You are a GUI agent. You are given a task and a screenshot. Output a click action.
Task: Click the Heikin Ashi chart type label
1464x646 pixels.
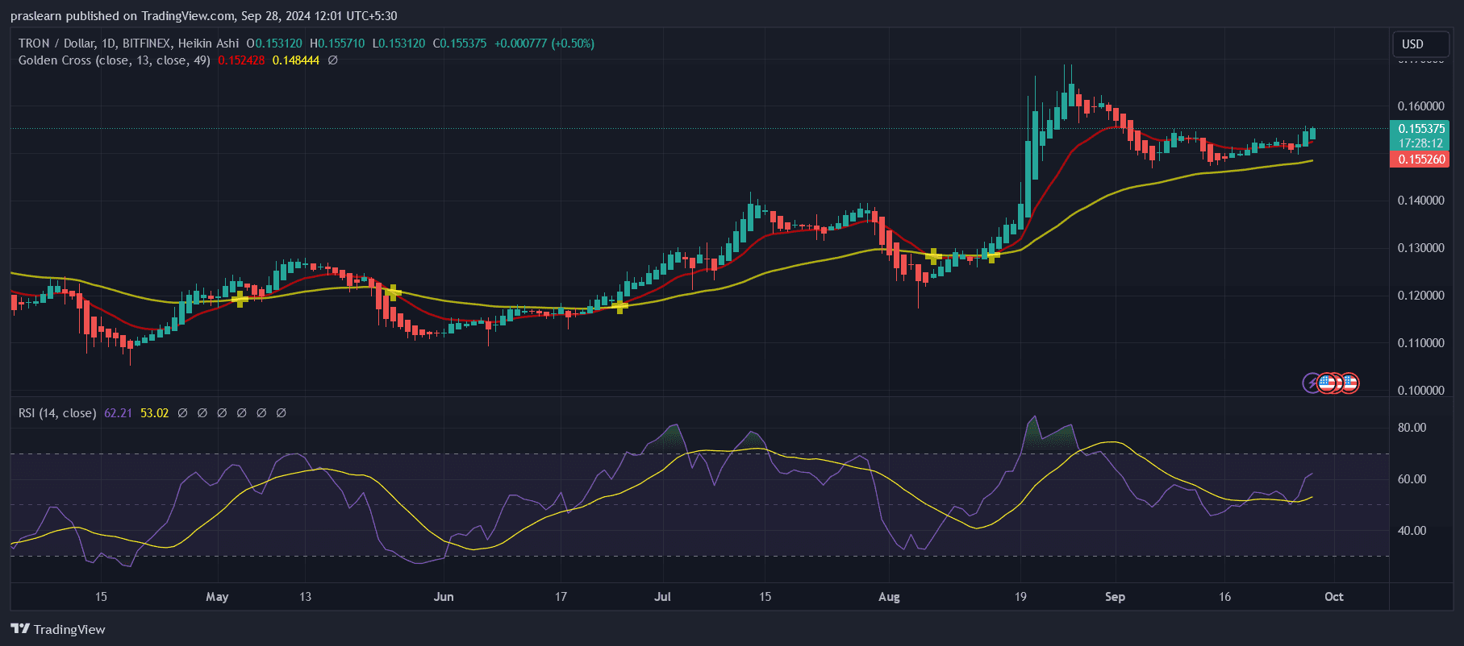click(x=208, y=43)
